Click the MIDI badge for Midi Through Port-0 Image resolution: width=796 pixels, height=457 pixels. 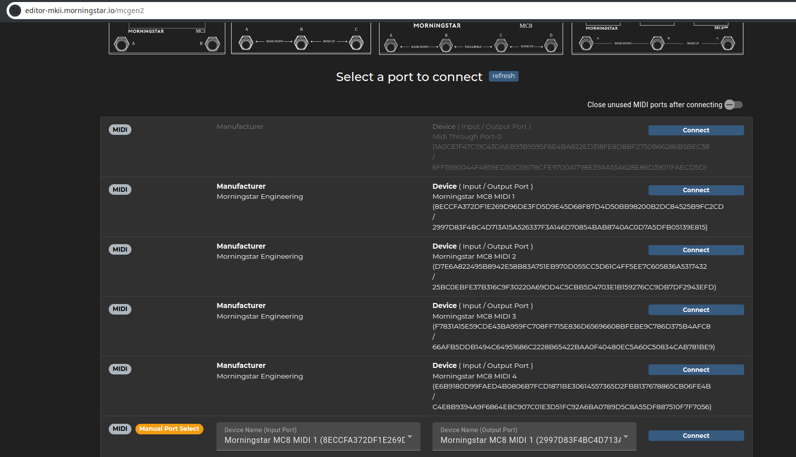[x=120, y=130]
